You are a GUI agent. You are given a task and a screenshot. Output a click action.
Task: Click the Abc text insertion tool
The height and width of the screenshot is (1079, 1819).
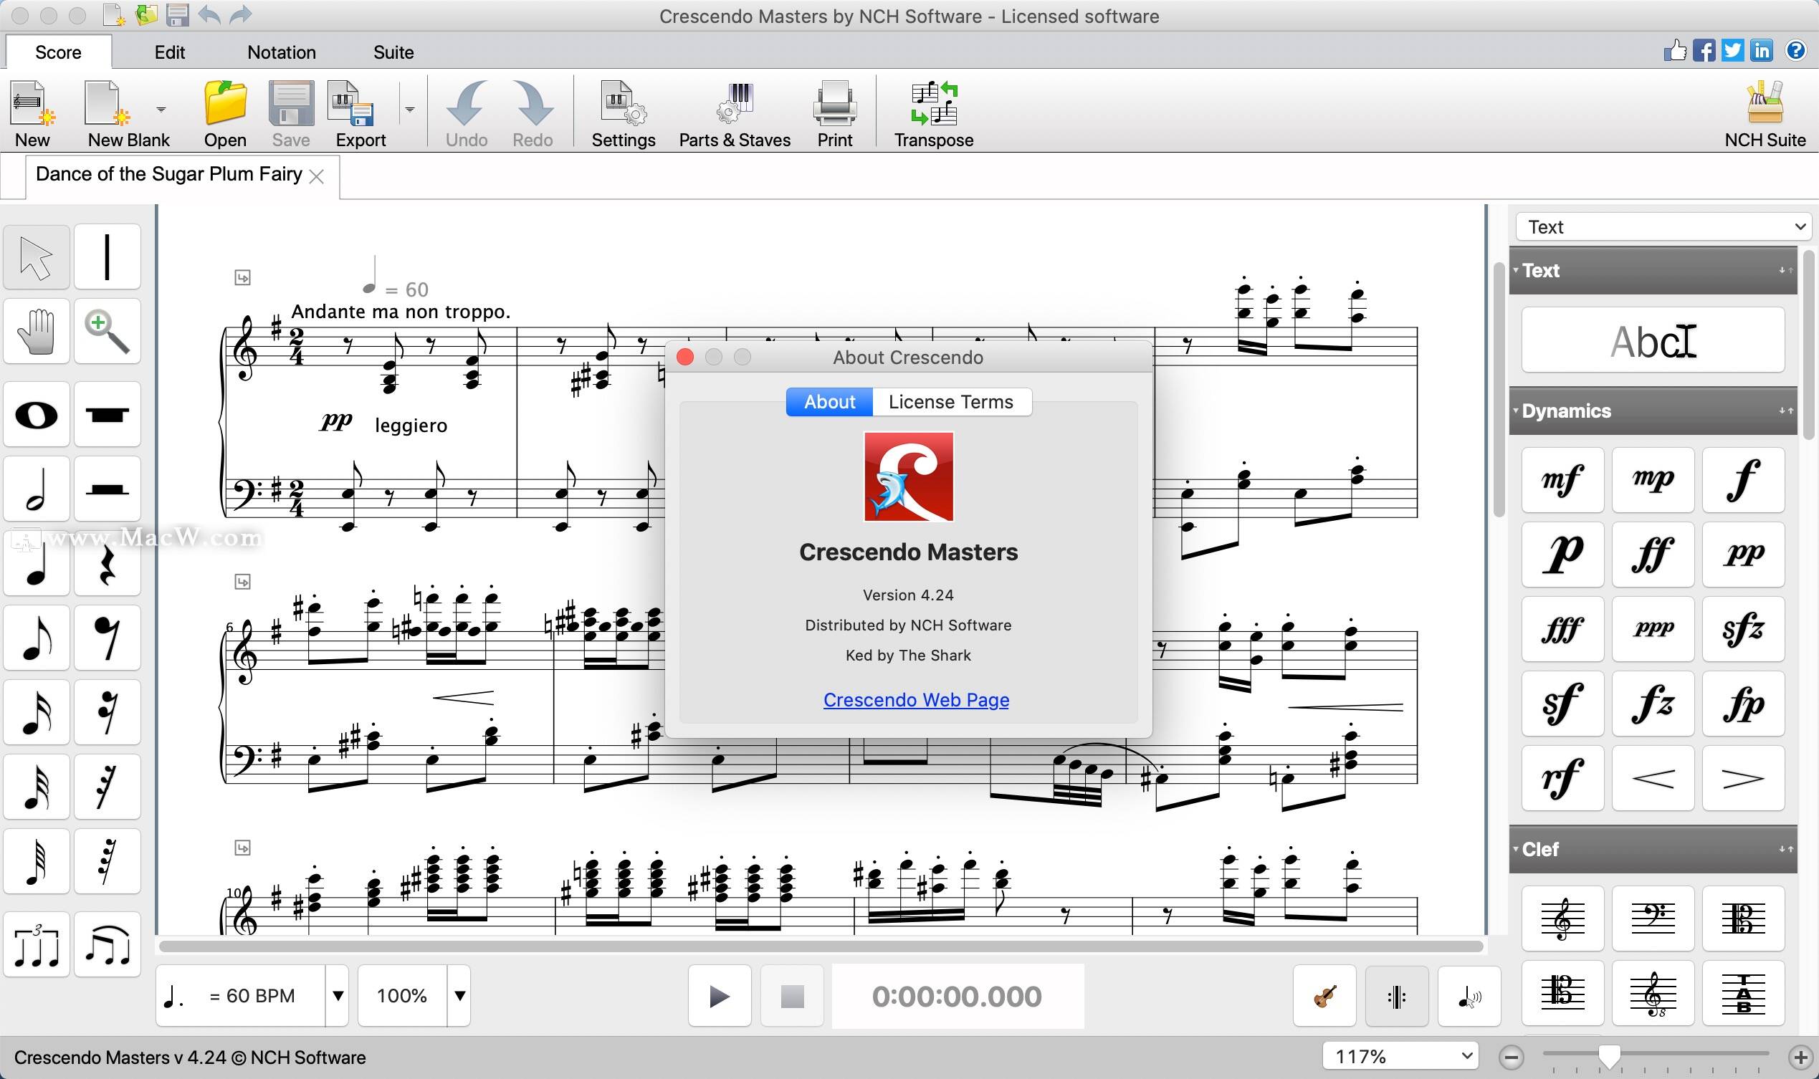(x=1653, y=340)
